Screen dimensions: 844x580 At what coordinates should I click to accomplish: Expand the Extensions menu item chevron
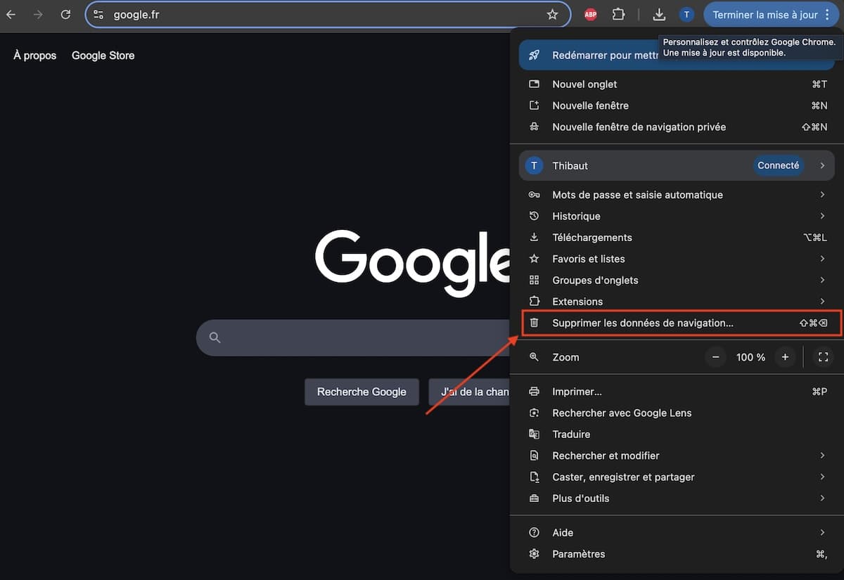(x=822, y=301)
